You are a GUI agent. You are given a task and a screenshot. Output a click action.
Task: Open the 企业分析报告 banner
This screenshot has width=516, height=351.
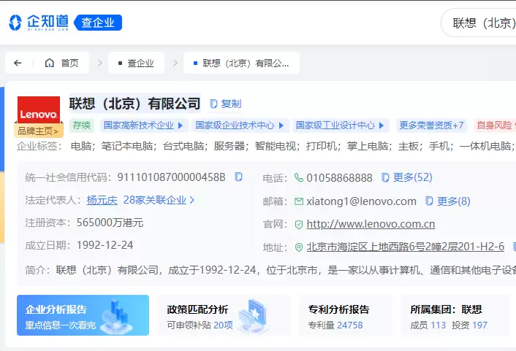[83, 315]
